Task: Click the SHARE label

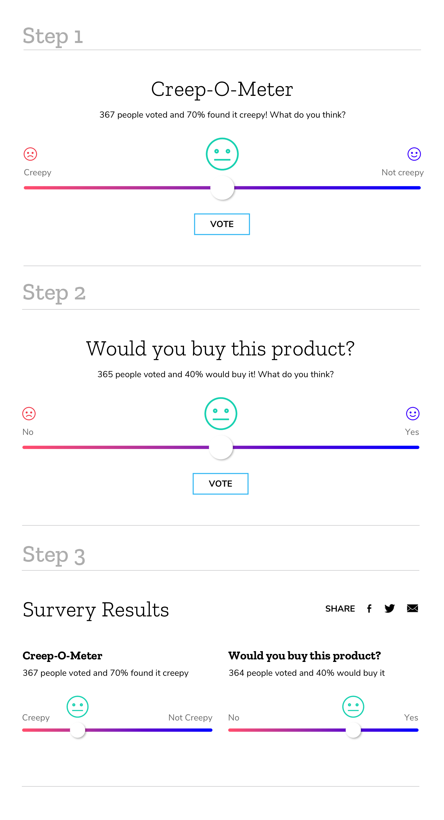Action: (340, 608)
